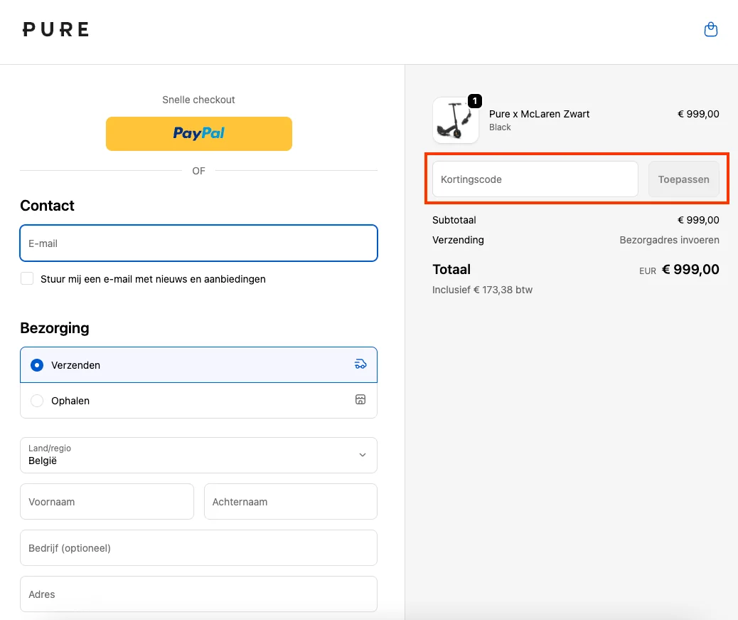
Task: Click the Pure x McLaren Zwart product name
Action: pos(539,114)
